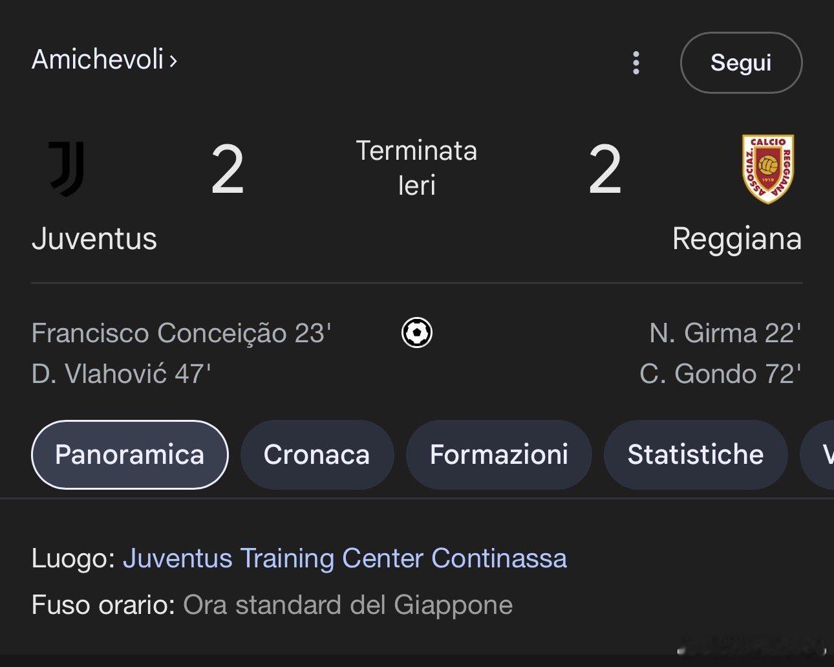834x667 pixels.
Task: Select the Panoramica tab
Action: click(x=129, y=454)
